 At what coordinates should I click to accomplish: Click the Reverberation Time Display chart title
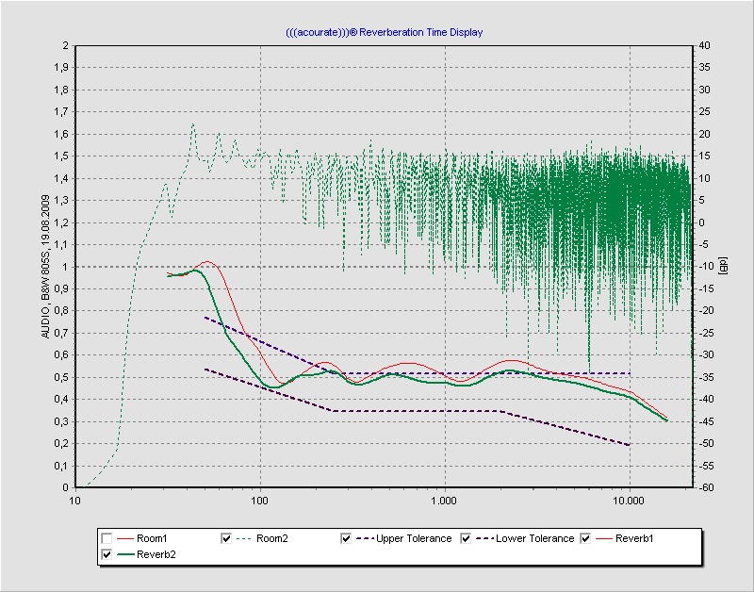[384, 32]
